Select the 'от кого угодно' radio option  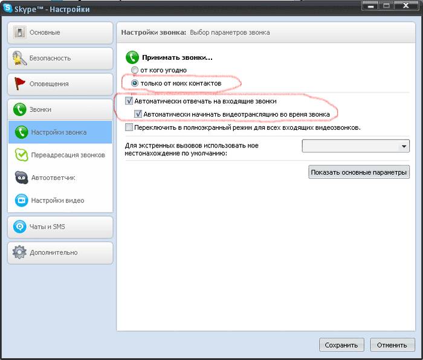(x=127, y=71)
